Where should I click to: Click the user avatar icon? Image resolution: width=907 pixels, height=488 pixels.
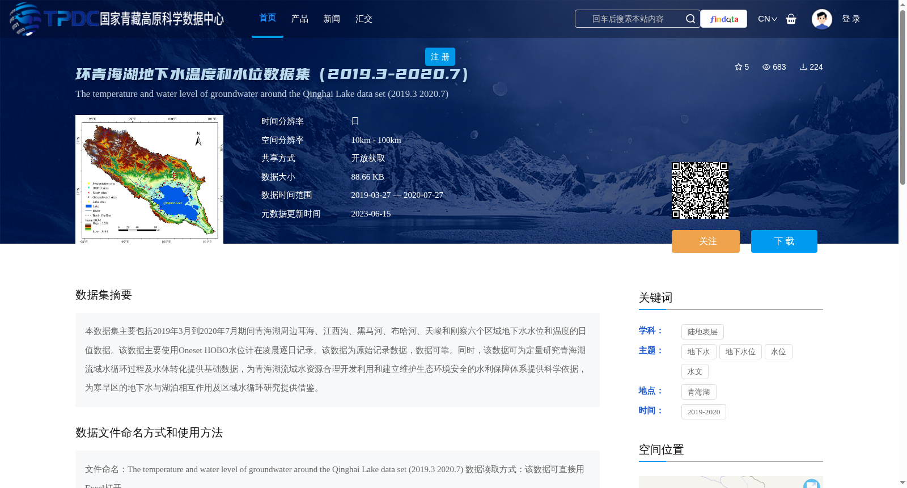click(822, 19)
